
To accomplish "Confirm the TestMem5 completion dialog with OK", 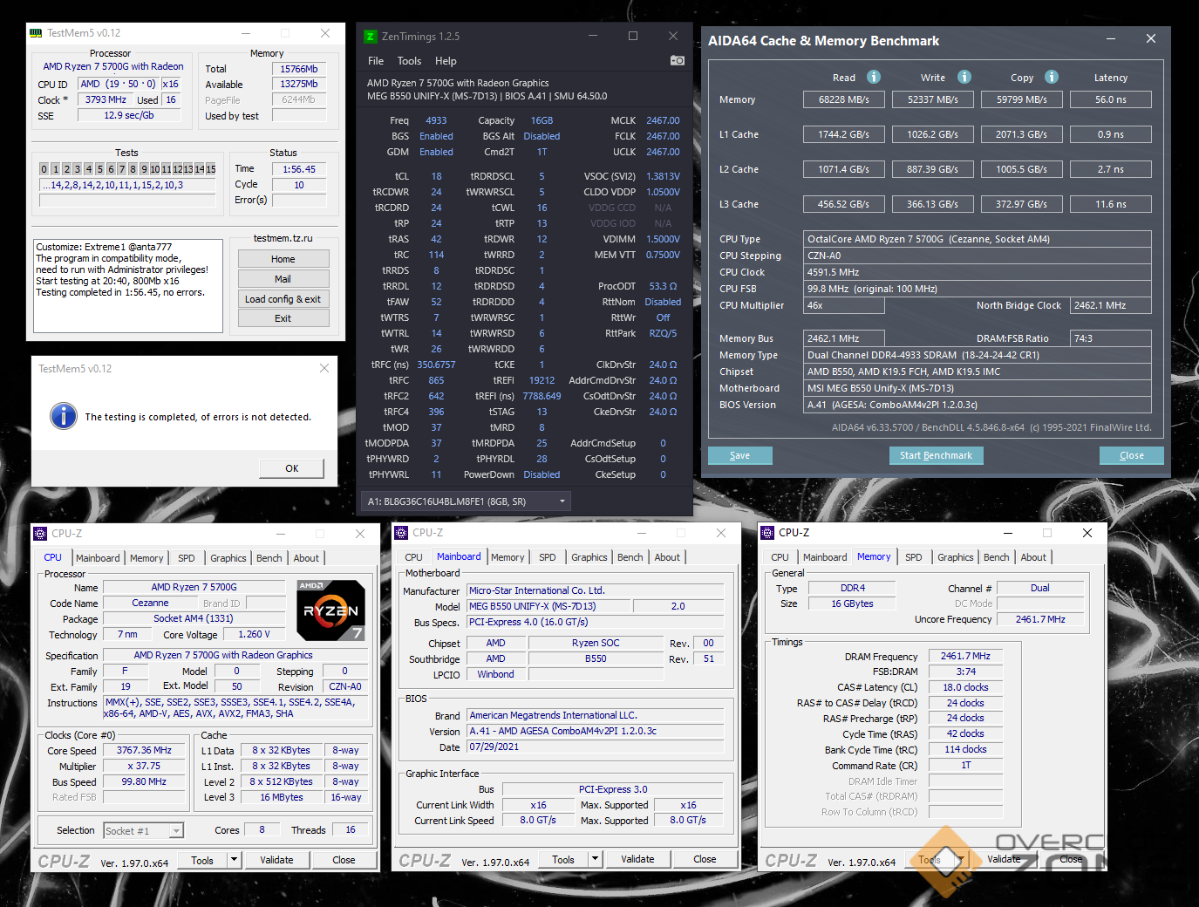I will tap(292, 468).
